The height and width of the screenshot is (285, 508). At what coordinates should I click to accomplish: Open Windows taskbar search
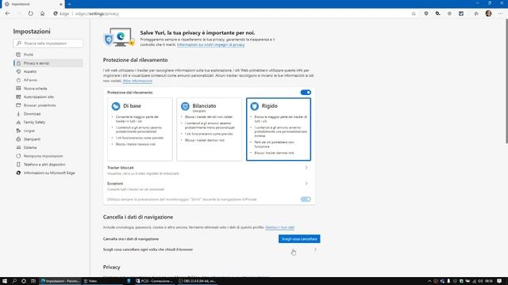[14, 281]
